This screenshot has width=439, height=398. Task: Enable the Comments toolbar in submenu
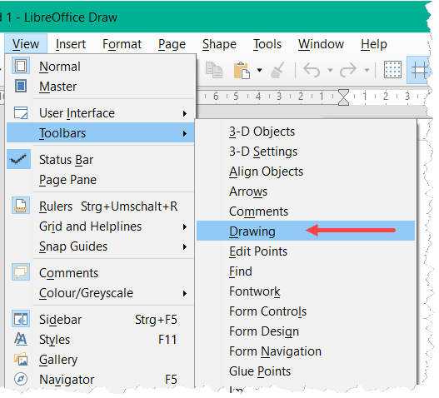coord(306,211)
